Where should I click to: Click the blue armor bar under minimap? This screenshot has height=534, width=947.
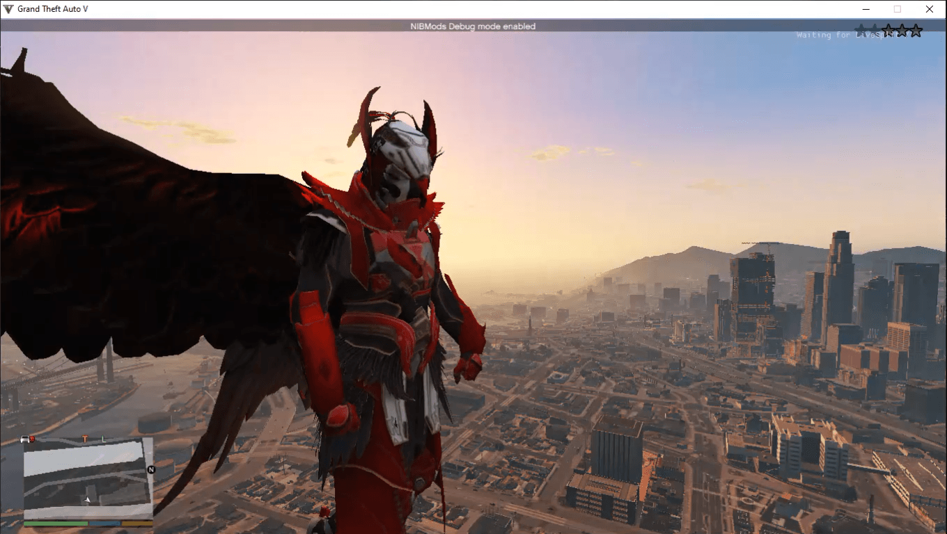click(104, 524)
